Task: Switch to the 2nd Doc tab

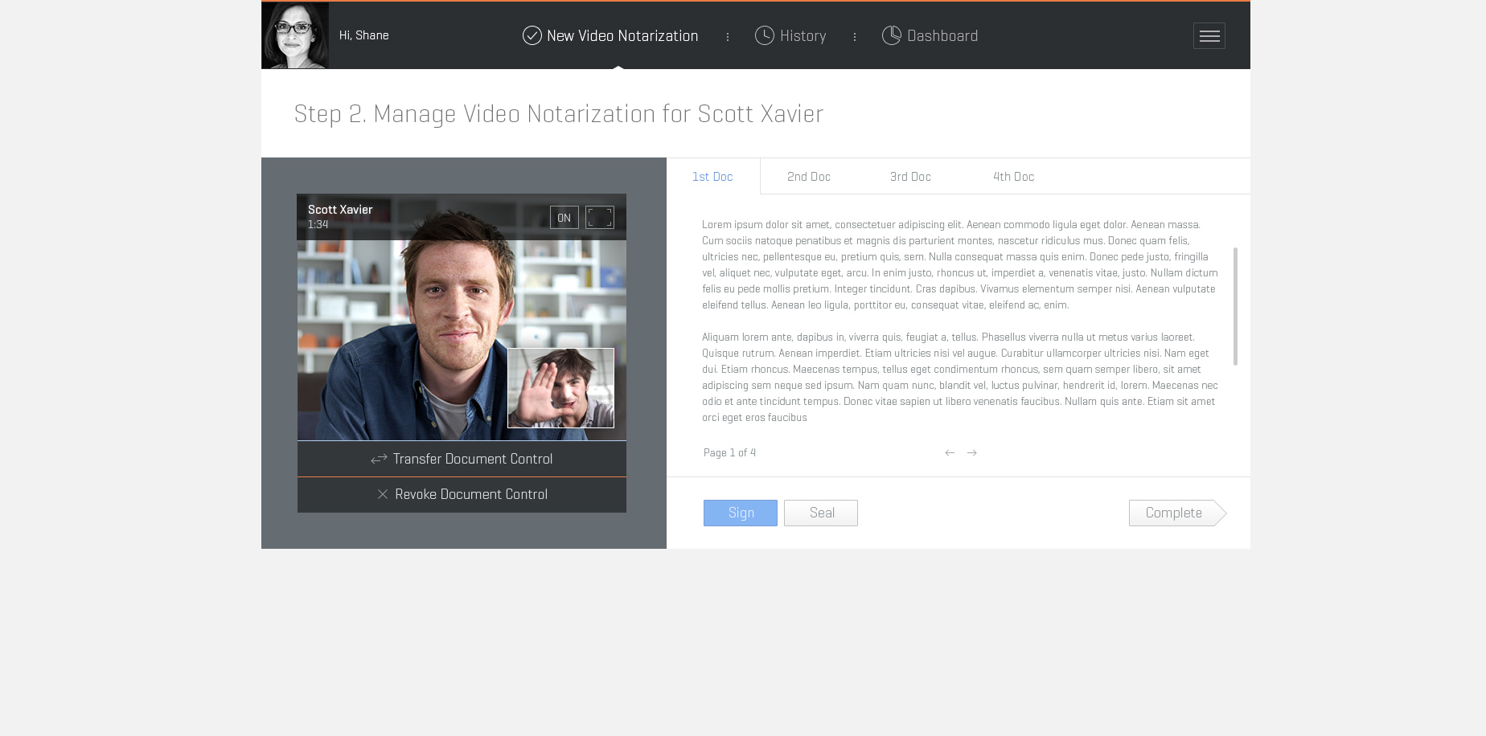Action: coord(808,177)
